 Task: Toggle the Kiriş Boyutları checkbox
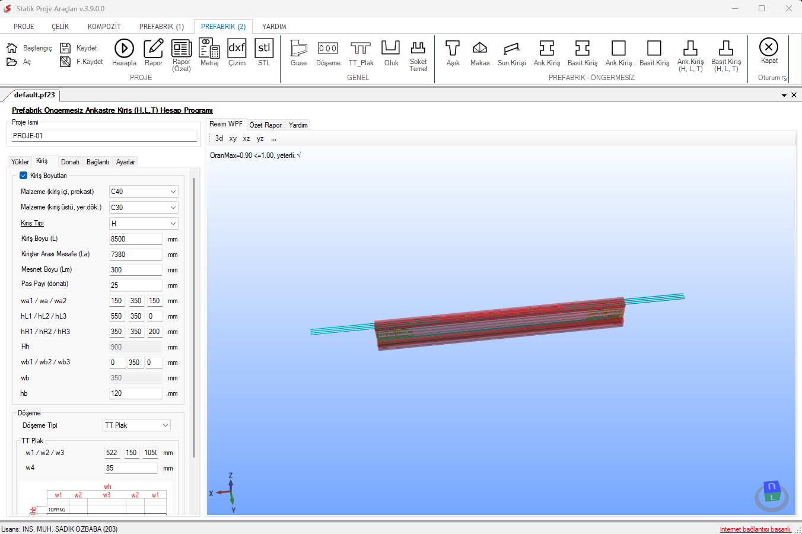click(24, 176)
